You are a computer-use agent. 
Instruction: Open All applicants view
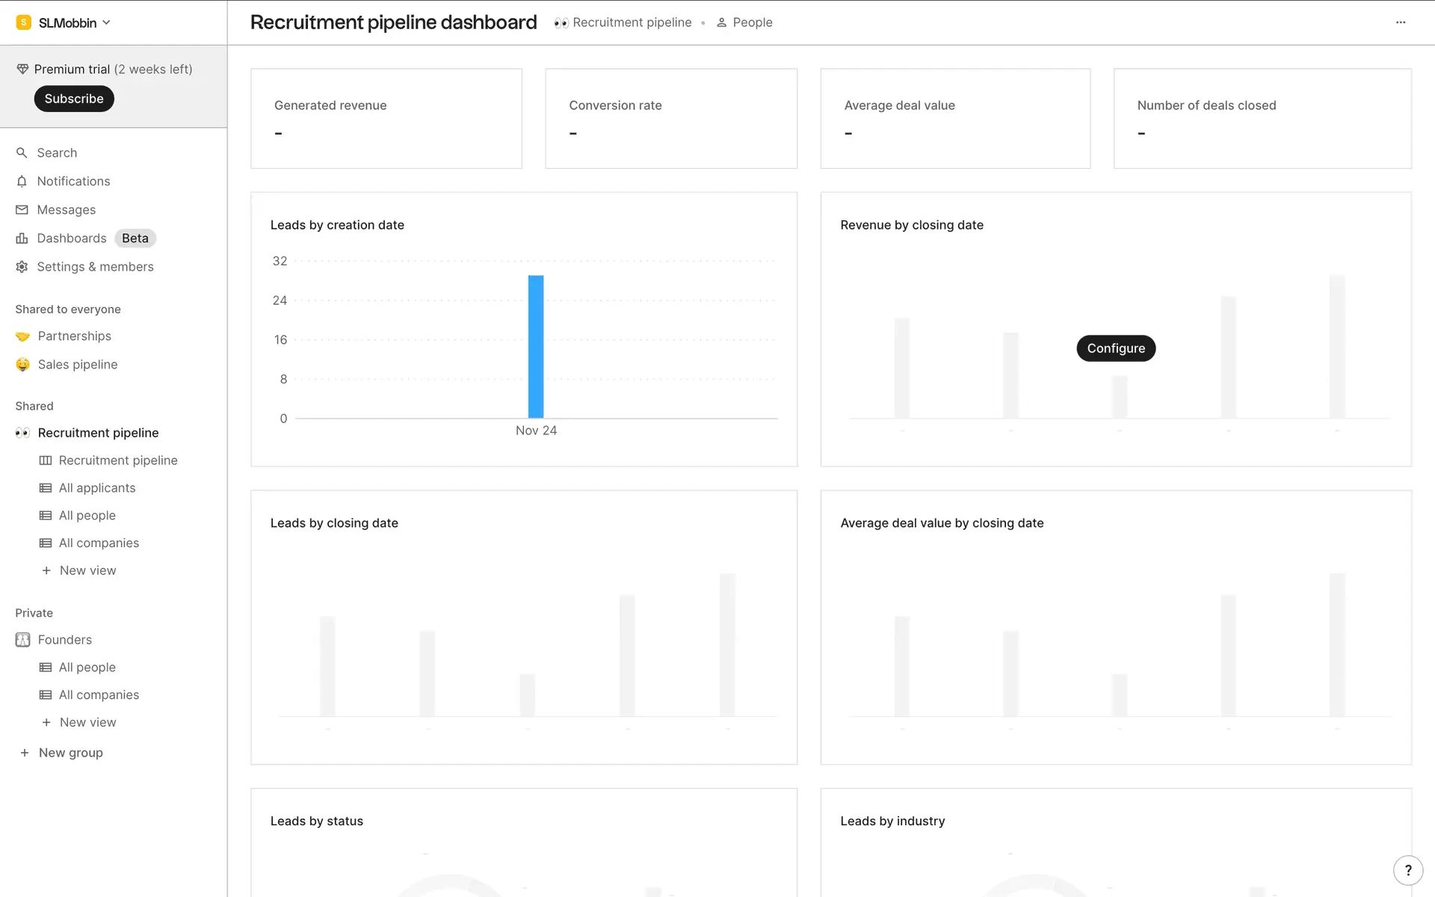pos(97,488)
